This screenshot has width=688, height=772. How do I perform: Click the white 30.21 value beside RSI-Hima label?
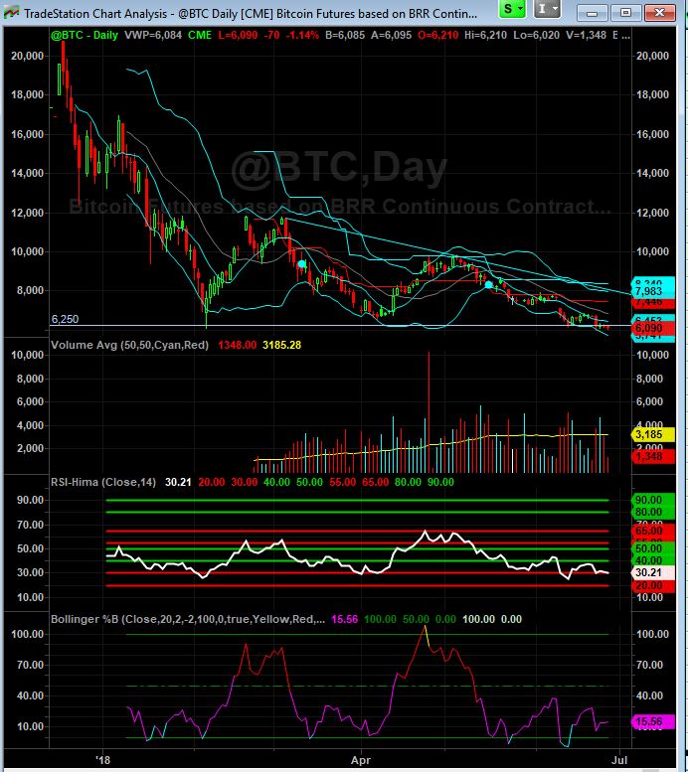pyautogui.click(x=178, y=482)
